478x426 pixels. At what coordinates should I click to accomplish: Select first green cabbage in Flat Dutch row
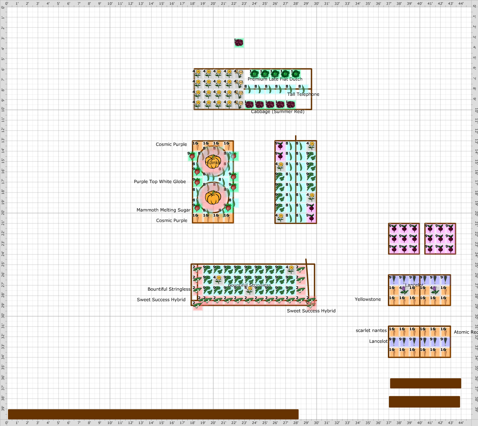[254, 74]
